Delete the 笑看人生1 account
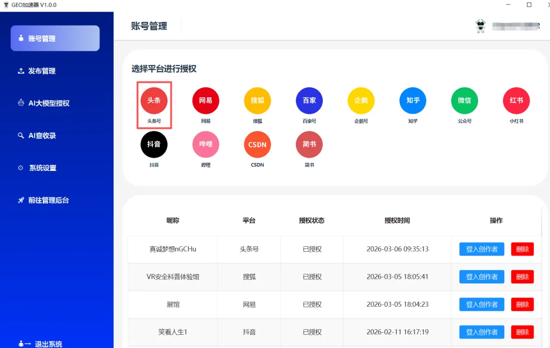This screenshot has height=348, width=550. tap(522, 332)
